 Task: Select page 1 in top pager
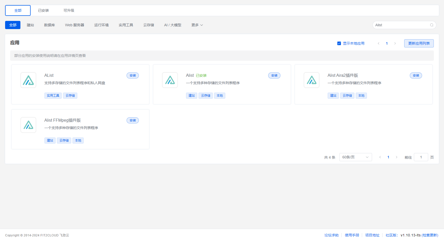[387, 43]
